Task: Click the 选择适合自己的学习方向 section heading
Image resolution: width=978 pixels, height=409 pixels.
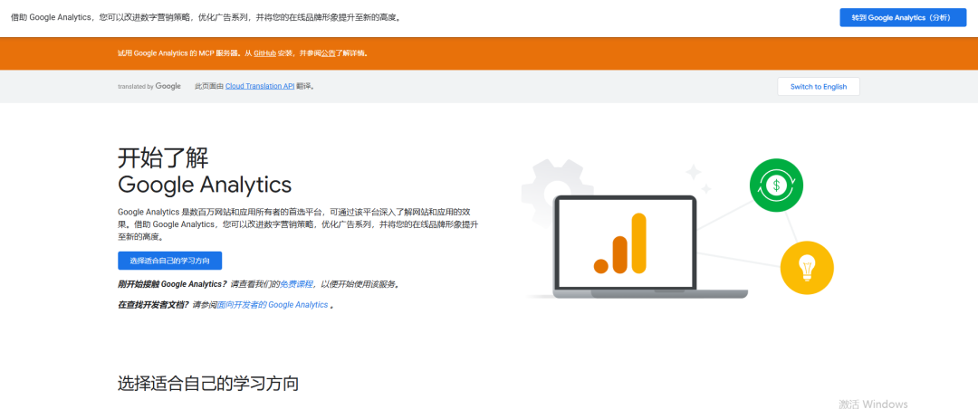Action: point(208,383)
